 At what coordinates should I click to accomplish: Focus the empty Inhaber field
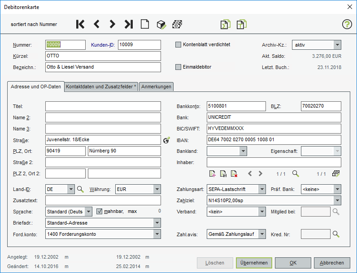tap(274, 162)
